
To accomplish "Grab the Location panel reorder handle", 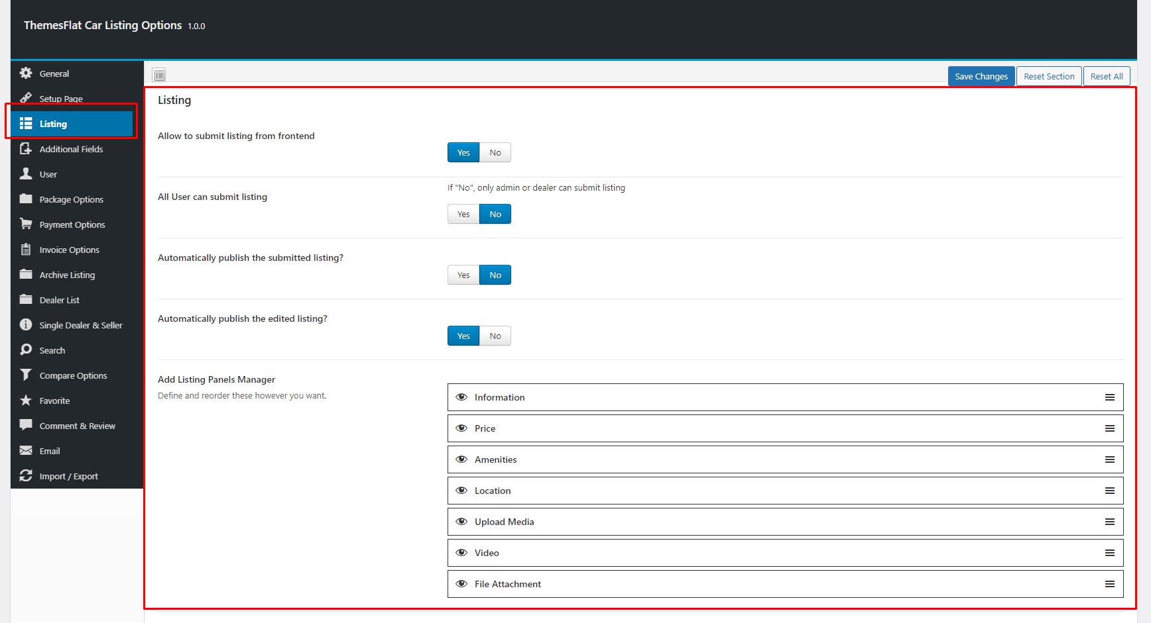I will point(1110,491).
